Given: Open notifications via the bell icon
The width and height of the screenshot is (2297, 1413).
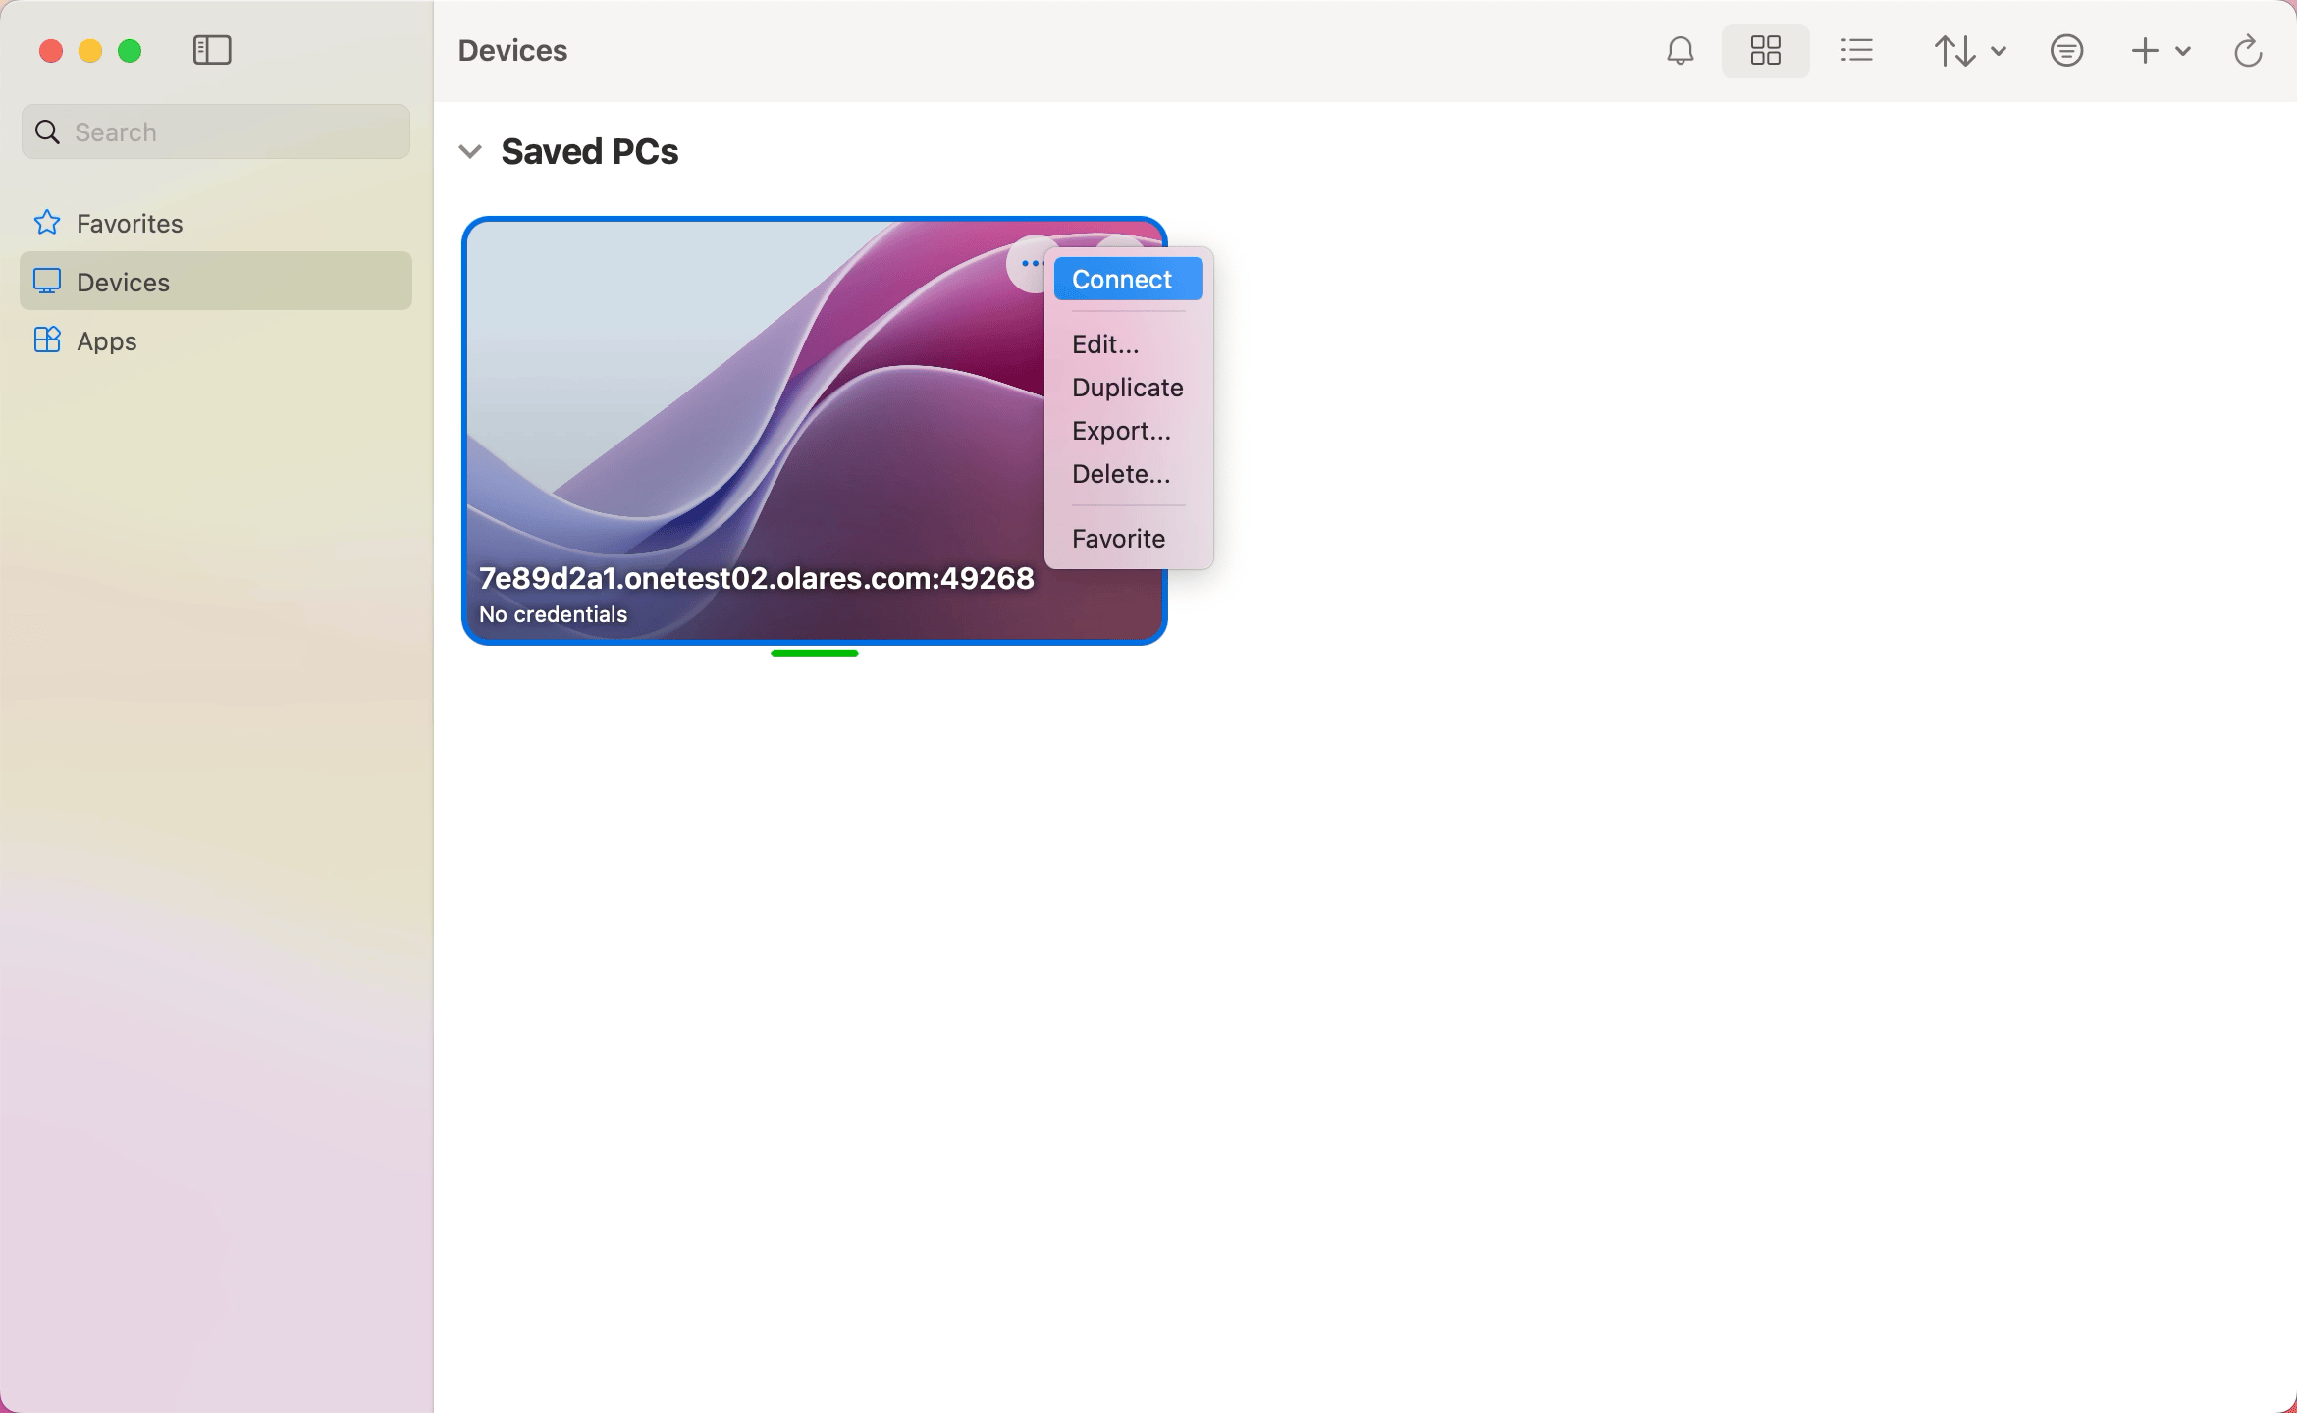Looking at the screenshot, I should [1681, 50].
